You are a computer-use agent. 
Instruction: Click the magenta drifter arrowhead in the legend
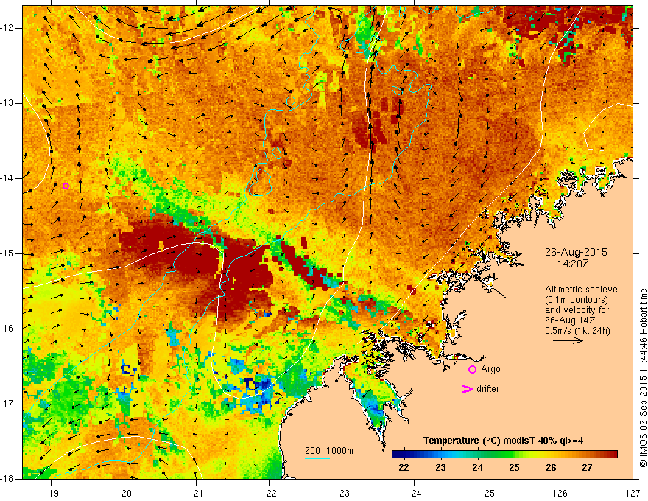(467, 389)
